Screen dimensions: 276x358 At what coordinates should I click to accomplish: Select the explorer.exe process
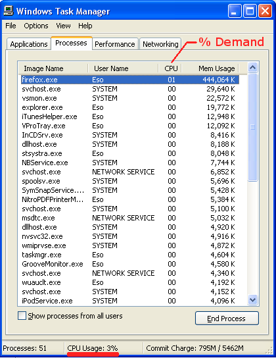130,107
